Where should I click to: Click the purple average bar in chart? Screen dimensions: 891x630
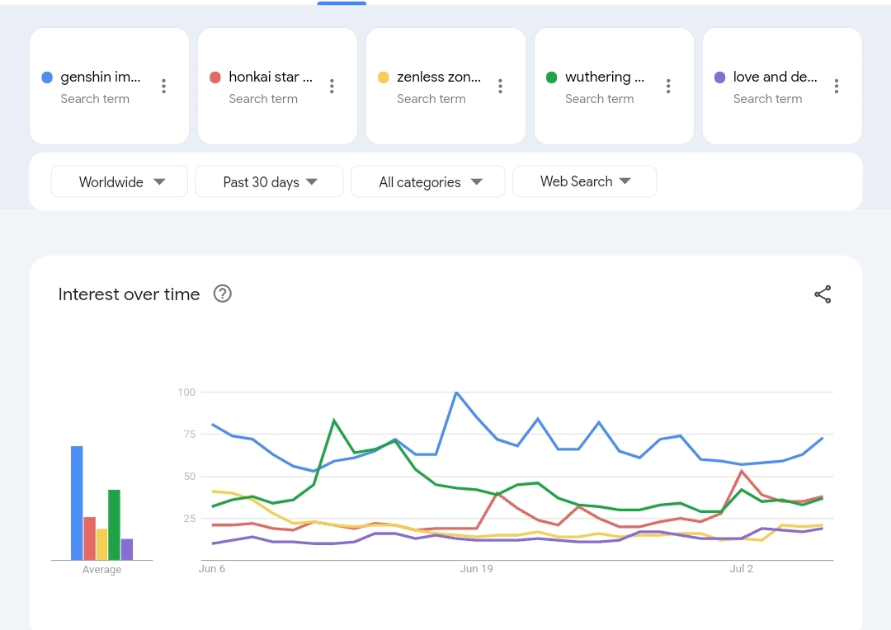coord(127,550)
